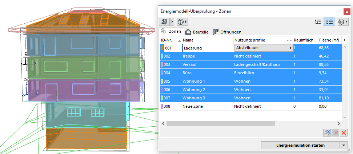This screenshot has width=353, height=154.
Task: Open the Öffnungen tab
Action: click(x=227, y=32)
